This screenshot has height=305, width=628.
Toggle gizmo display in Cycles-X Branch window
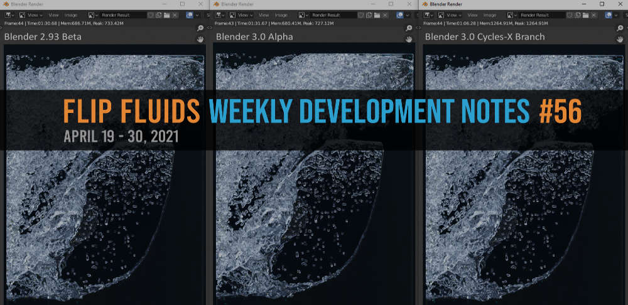pyautogui.click(x=609, y=15)
